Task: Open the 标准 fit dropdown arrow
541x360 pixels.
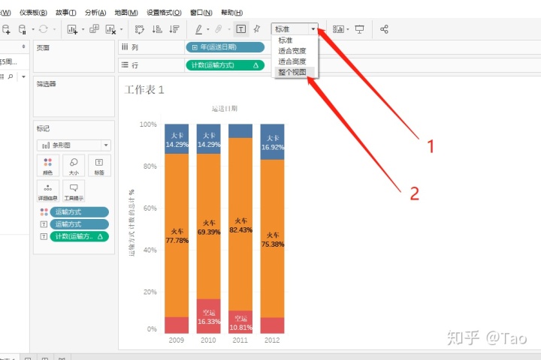Action: coord(313,29)
